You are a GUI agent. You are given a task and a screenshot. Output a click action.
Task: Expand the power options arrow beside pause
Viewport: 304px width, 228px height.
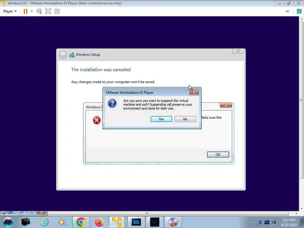(x=32, y=11)
